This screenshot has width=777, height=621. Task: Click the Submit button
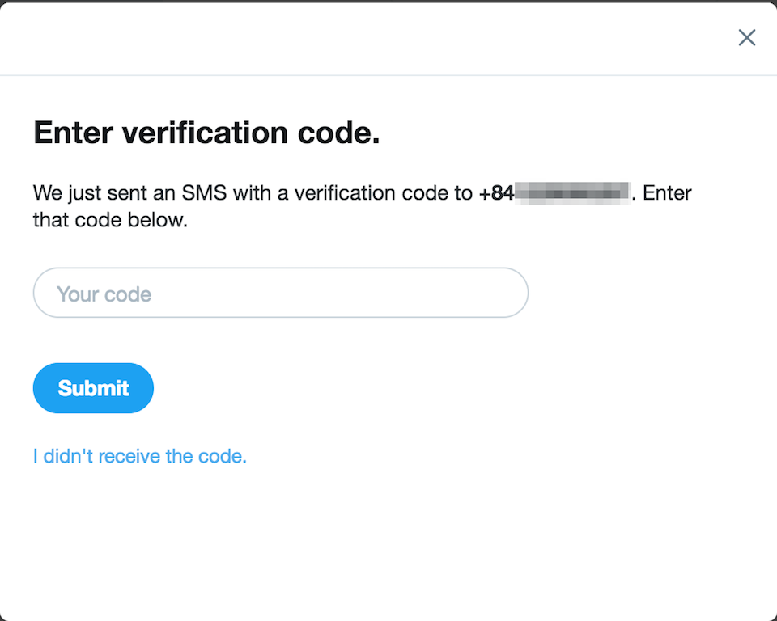pos(93,388)
